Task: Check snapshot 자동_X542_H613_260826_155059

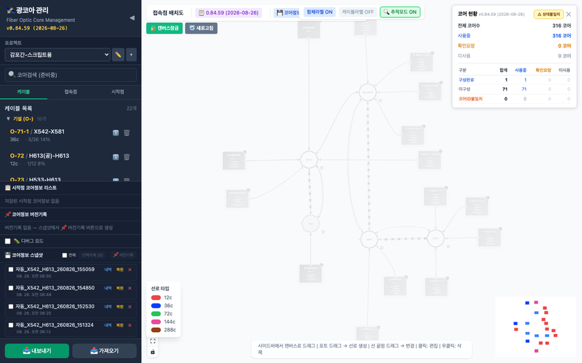Action: tap(11, 270)
